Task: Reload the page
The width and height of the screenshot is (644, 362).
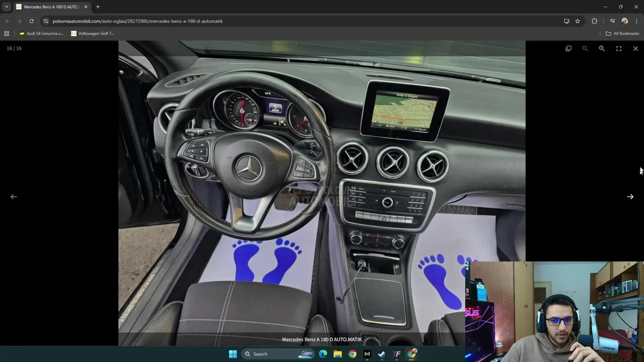Action: point(31,21)
